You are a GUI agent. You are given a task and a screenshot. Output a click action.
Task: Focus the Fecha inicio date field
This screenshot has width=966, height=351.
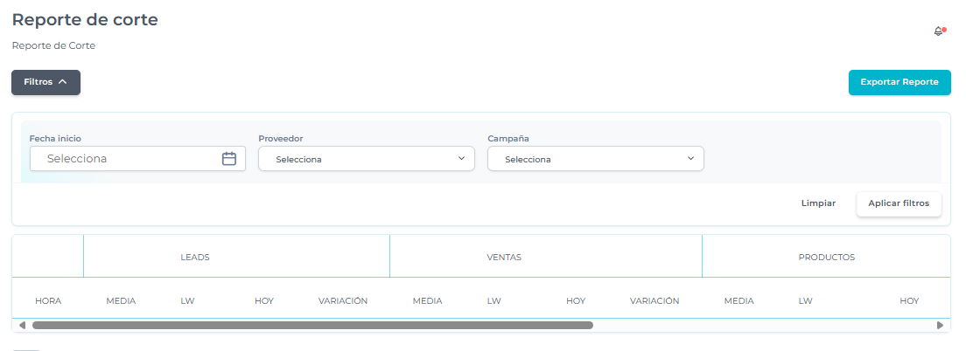pos(127,159)
